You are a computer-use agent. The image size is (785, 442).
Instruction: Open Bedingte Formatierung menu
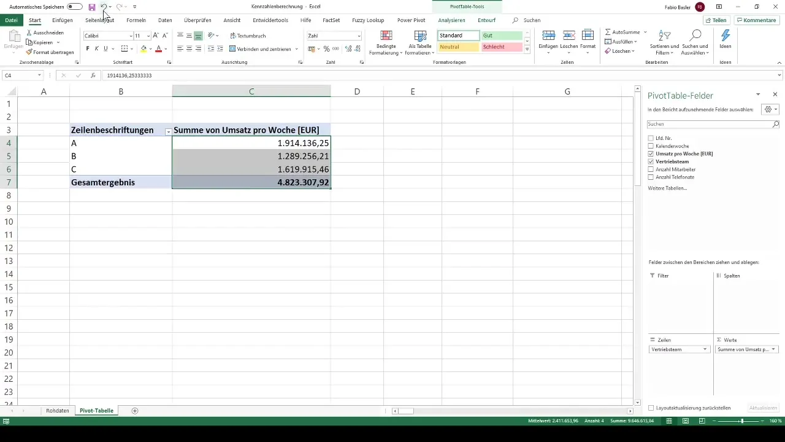[x=386, y=42]
